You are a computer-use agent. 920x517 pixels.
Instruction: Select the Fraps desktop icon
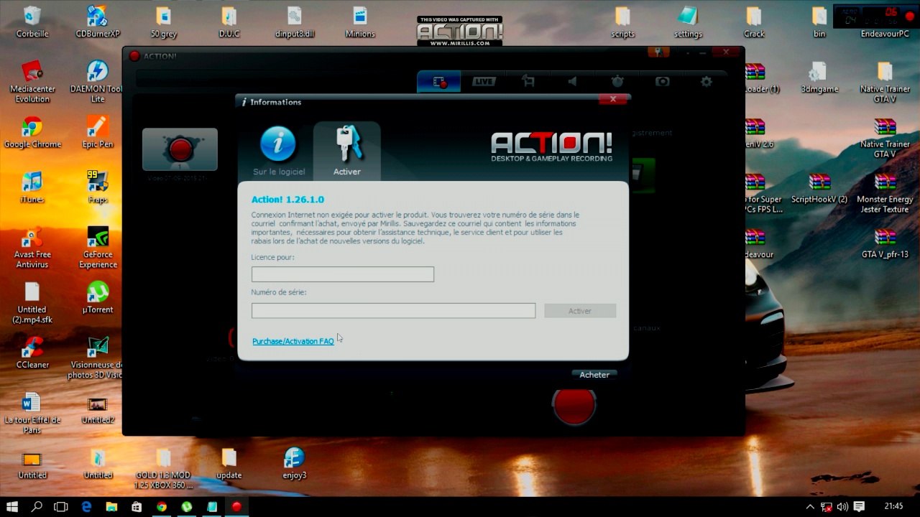tap(98, 187)
